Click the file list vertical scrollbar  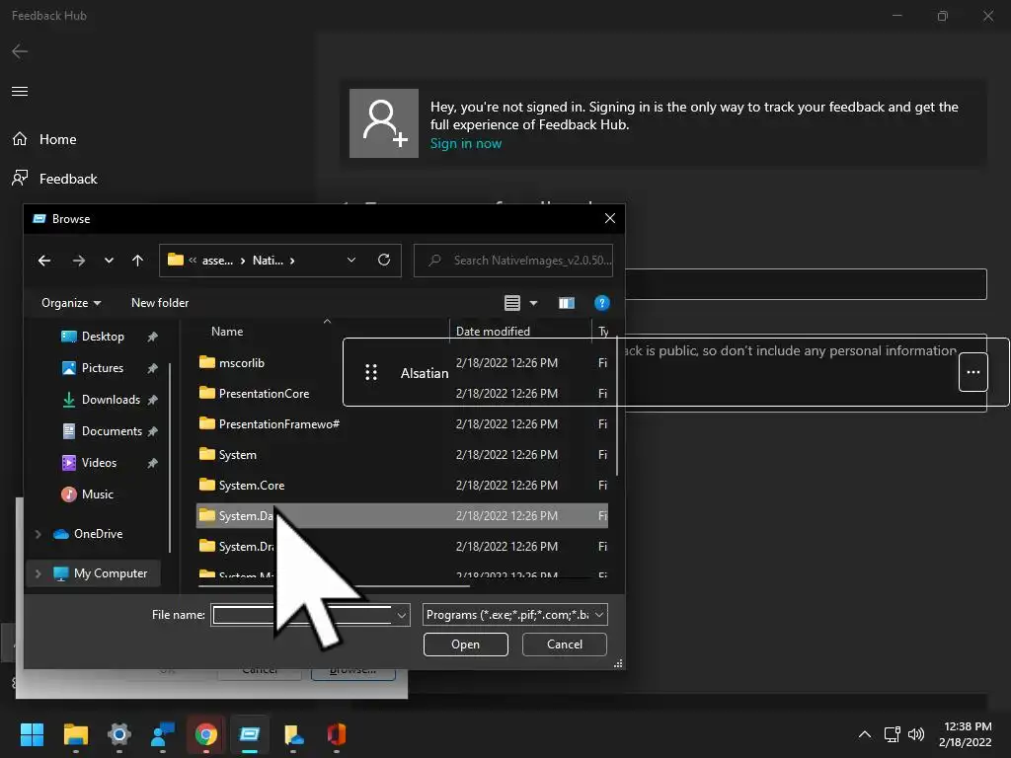617,407
